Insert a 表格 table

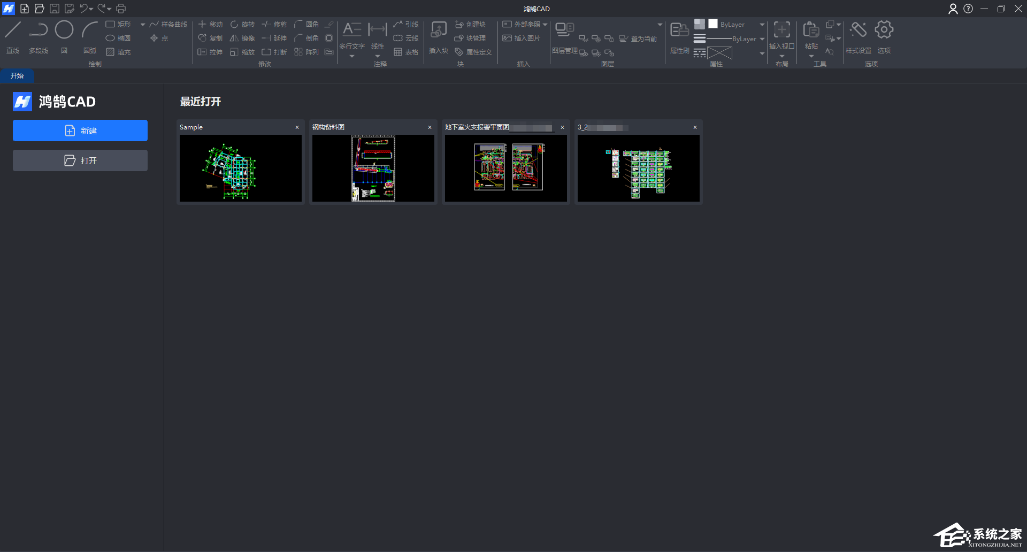(406, 52)
